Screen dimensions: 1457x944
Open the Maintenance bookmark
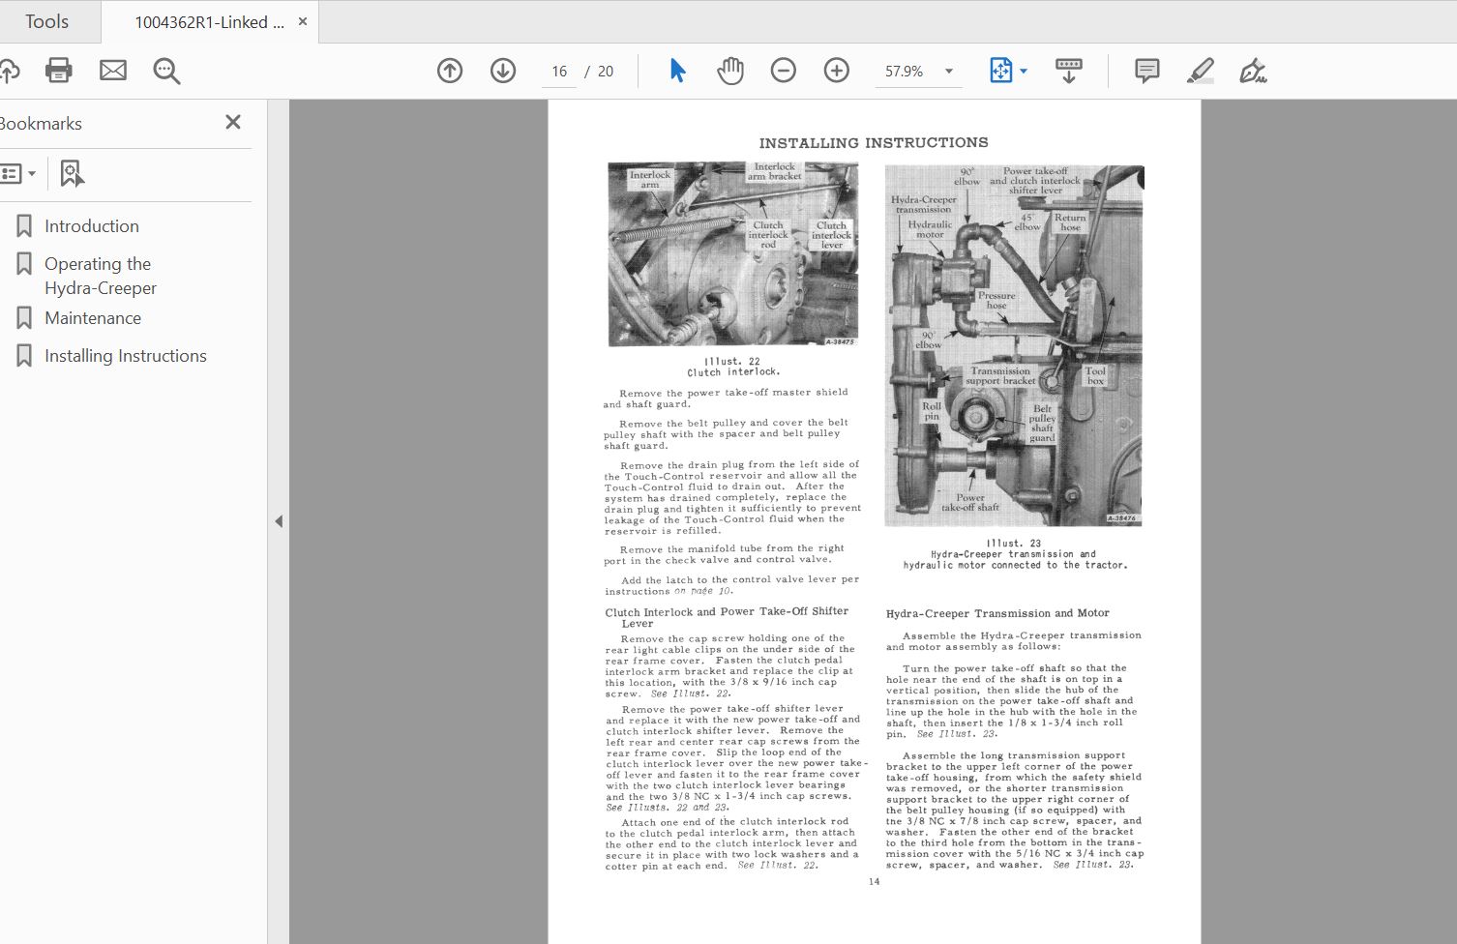pos(93,318)
